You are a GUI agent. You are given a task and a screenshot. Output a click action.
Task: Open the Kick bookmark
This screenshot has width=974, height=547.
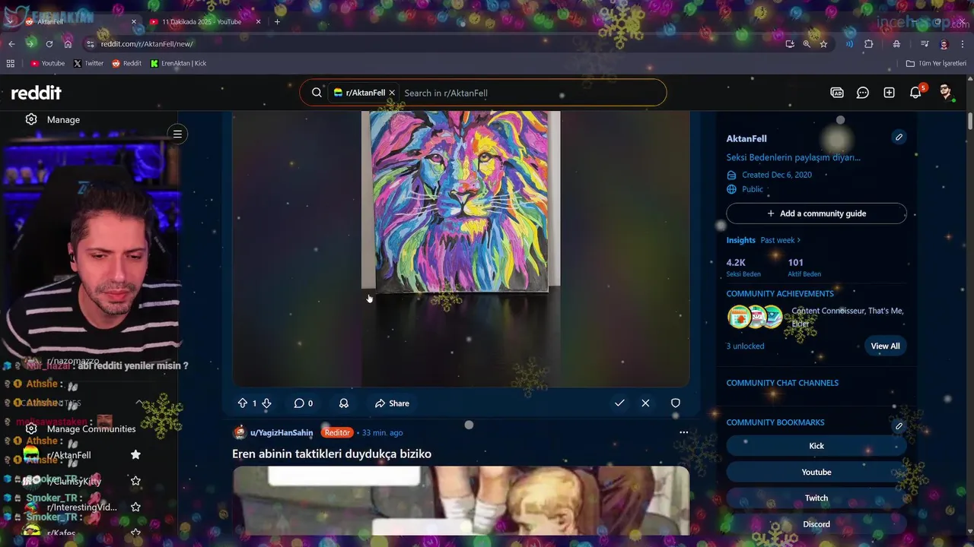pos(816,446)
